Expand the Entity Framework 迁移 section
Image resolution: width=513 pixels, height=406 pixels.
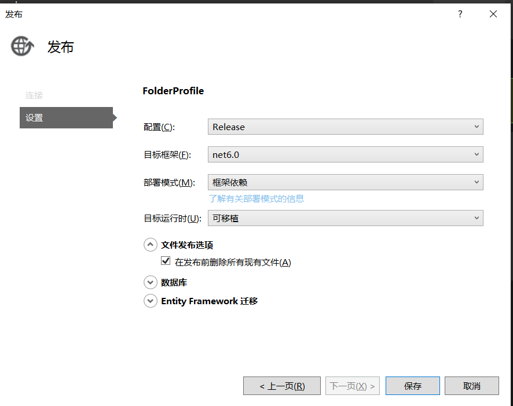coord(151,301)
